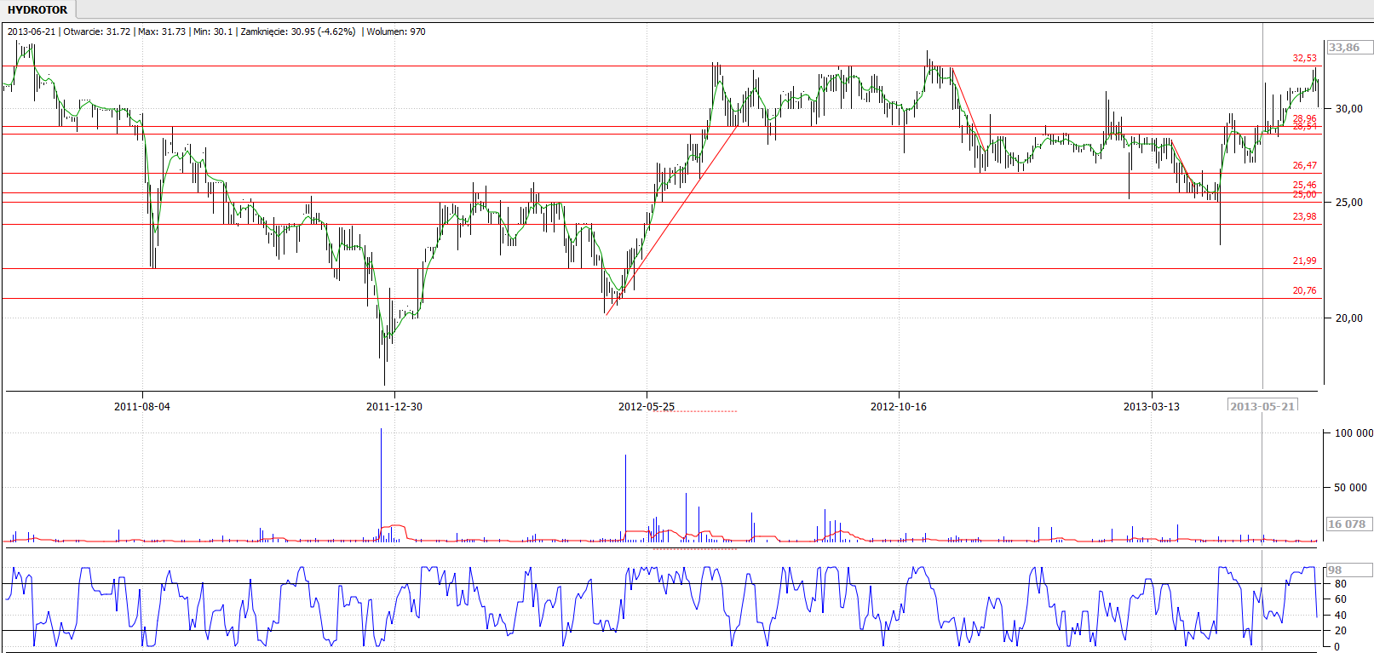Click the 33,86 cursor price box
The width and height of the screenshot is (1374, 653).
click(1348, 48)
